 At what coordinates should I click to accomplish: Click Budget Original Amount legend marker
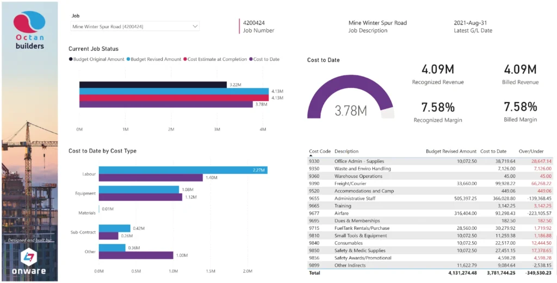tap(71, 59)
